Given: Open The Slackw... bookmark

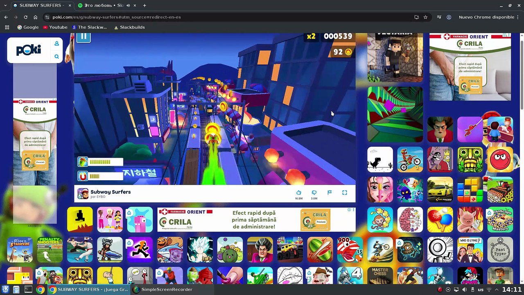Looking at the screenshot, I should point(89,27).
